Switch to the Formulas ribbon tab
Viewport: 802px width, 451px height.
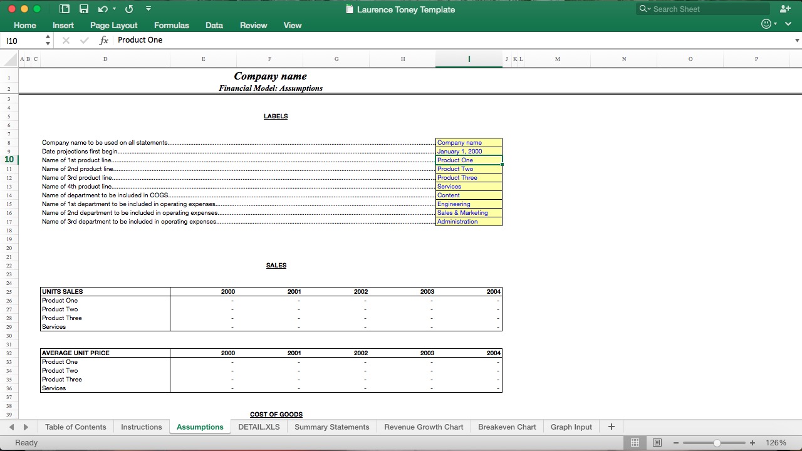(171, 25)
